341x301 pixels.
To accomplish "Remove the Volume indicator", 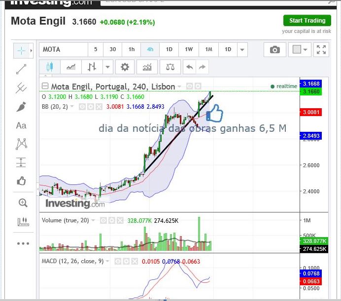I will 120,221.
